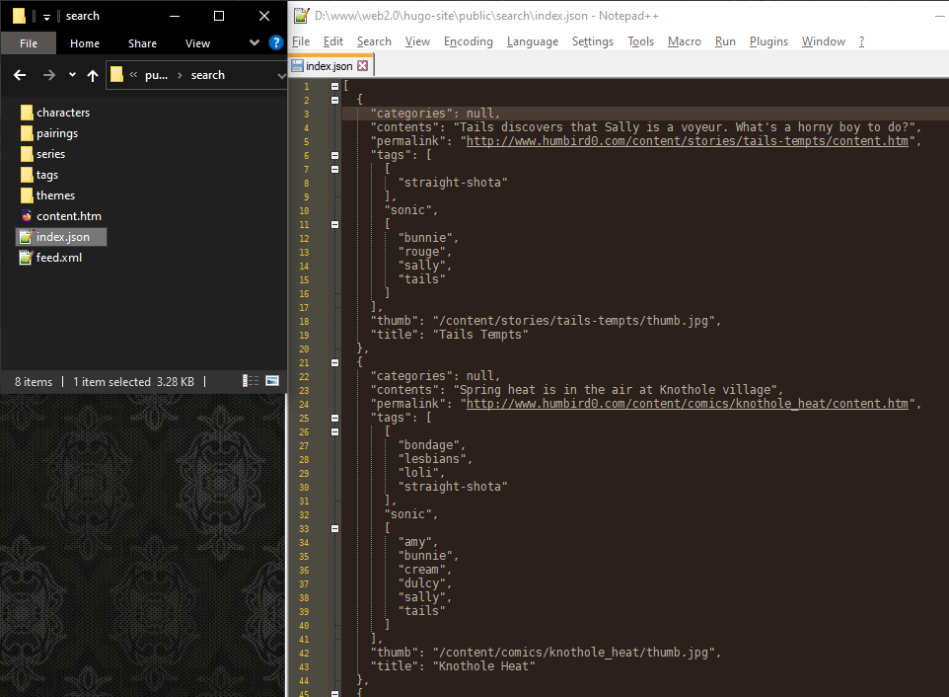949x697 pixels.
Task: Click the Forward arrow in File Explorer
Action: click(x=48, y=75)
